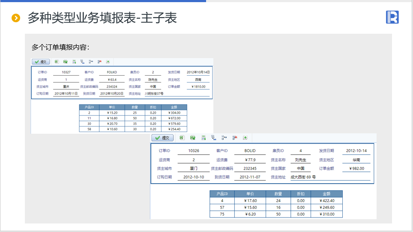The height and width of the screenshot is (232, 413).
Task: Click the insert-row-below icon in order 10327 toolbar
Action: tap(82, 62)
